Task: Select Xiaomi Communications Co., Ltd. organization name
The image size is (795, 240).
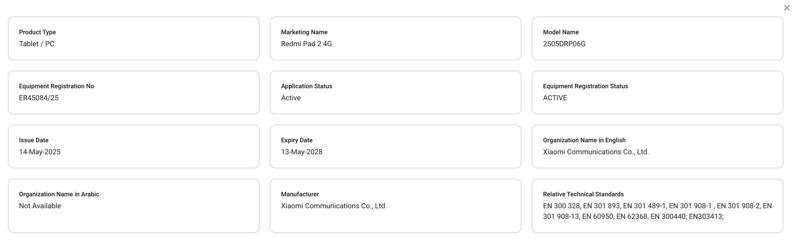Action: (596, 152)
